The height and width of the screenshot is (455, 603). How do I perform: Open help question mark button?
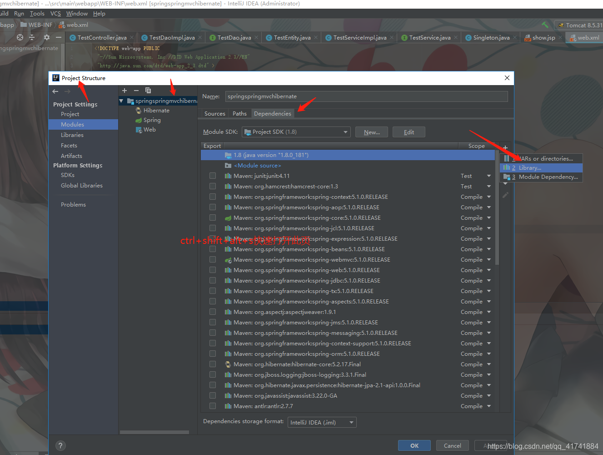[x=60, y=446]
